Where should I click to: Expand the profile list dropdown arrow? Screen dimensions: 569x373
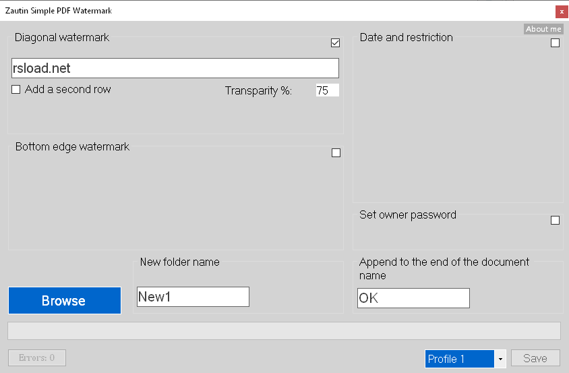coord(500,359)
